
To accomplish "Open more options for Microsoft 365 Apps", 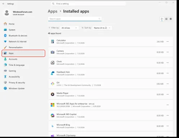I will coord(168,105).
